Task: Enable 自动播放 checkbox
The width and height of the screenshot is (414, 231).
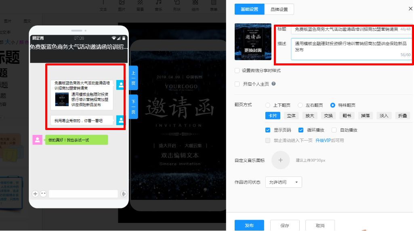Action: (334, 130)
